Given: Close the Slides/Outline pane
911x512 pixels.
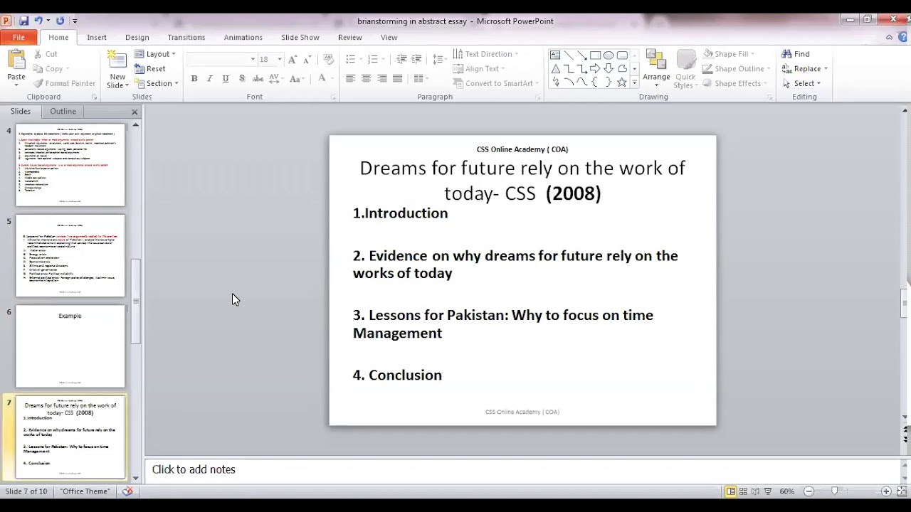Looking at the screenshot, I should 135,112.
